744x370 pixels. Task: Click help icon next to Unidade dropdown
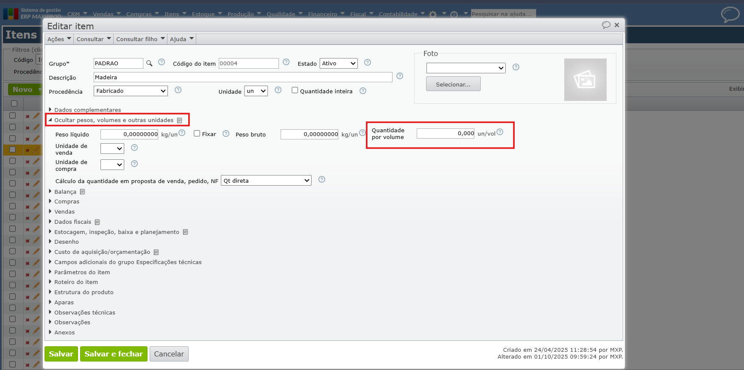click(278, 90)
